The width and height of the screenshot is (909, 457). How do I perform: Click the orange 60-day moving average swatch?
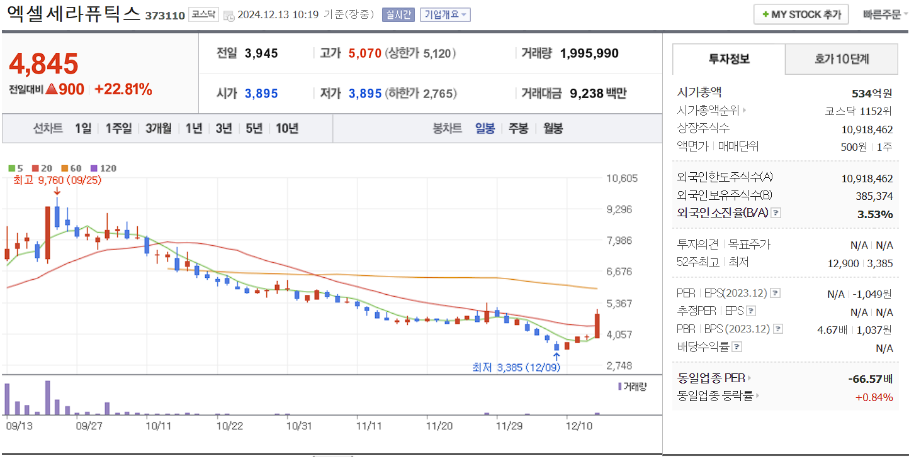click(64, 168)
